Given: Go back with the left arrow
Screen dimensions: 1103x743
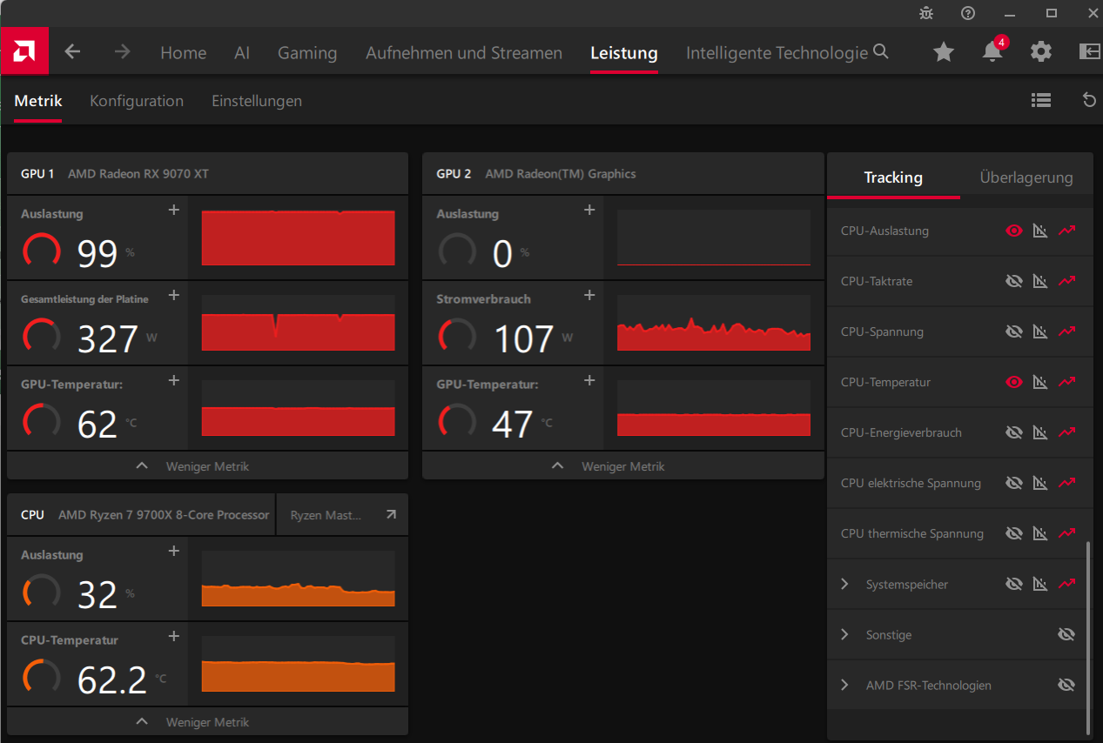Looking at the screenshot, I should [x=73, y=52].
